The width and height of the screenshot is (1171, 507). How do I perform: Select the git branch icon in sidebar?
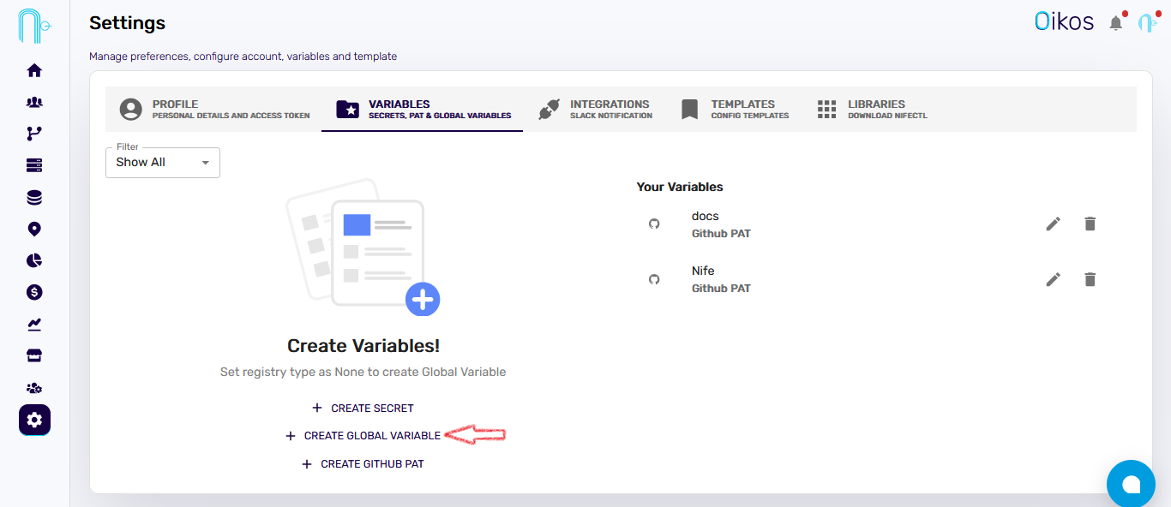click(x=34, y=133)
